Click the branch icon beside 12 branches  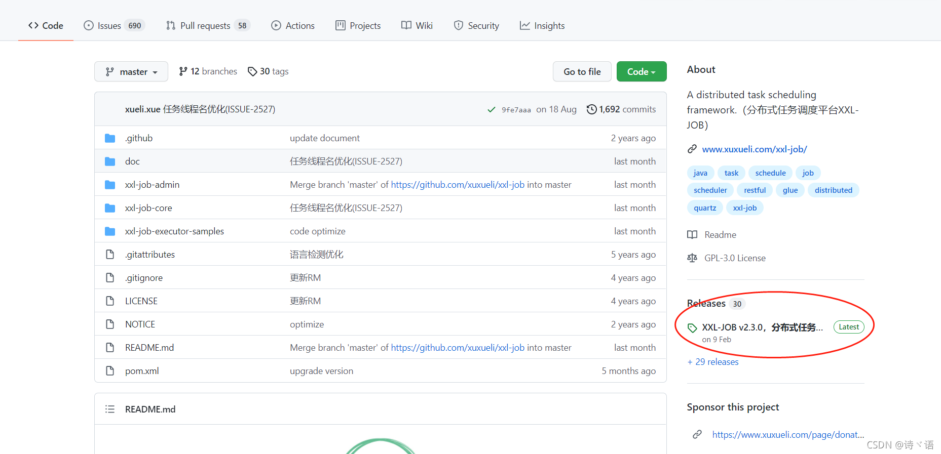[x=183, y=72]
